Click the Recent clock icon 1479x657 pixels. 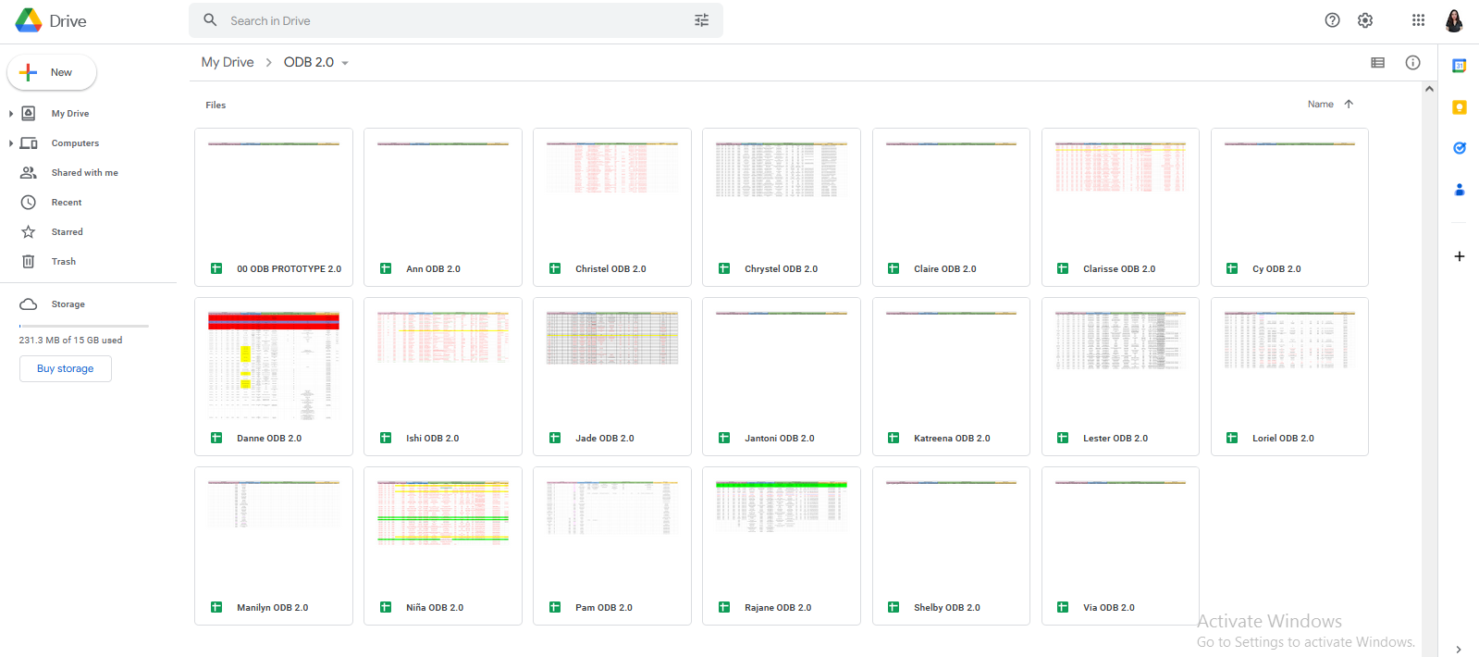pyautogui.click(x=29, y=203)
